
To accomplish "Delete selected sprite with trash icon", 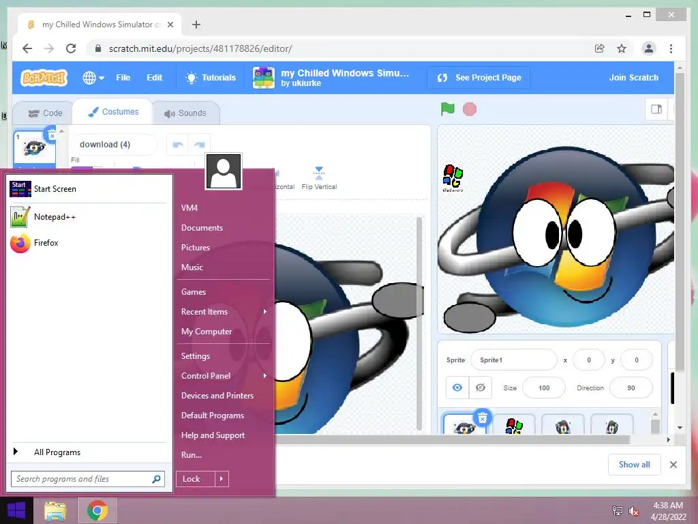I will pyautogui.click(x=482, y=418).
